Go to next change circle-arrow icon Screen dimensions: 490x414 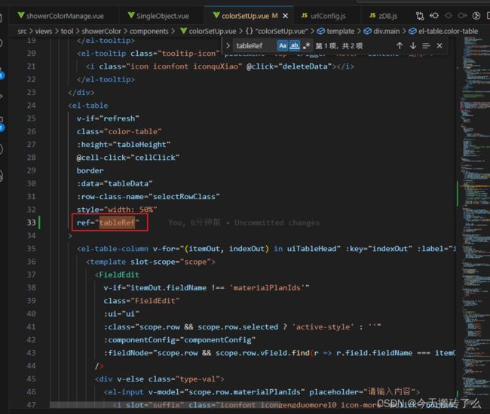click(462, 16)
